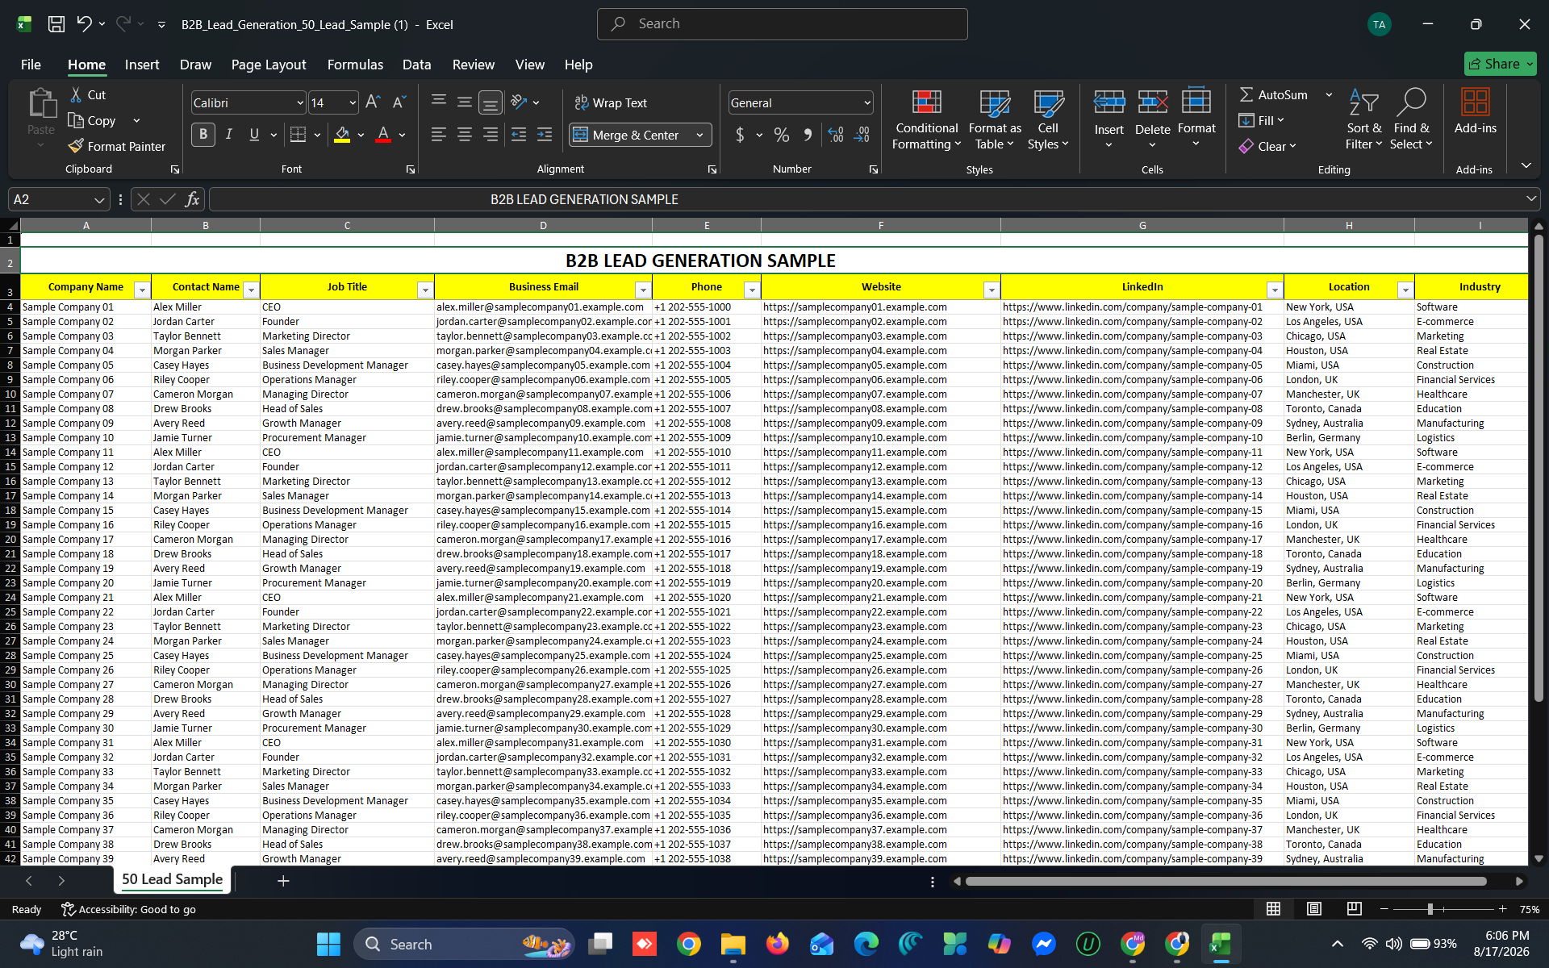The width and height of the screenshot is (1549, 968).
Task: Click the Increase Decimal icon
Action: pyautogui.click(x=836, y=135)
